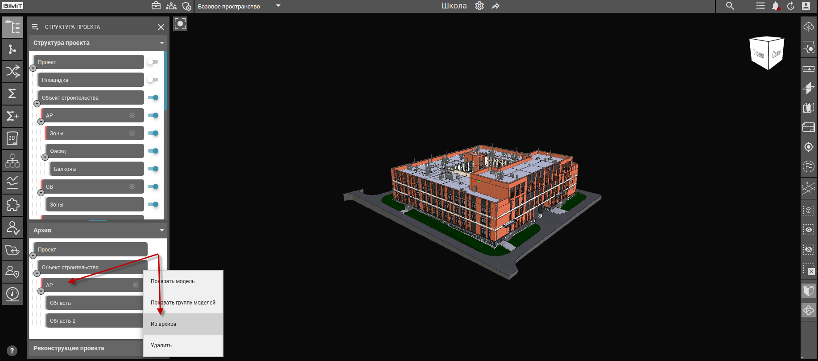Toggle off Фасад visibility switch

[153, 151]
